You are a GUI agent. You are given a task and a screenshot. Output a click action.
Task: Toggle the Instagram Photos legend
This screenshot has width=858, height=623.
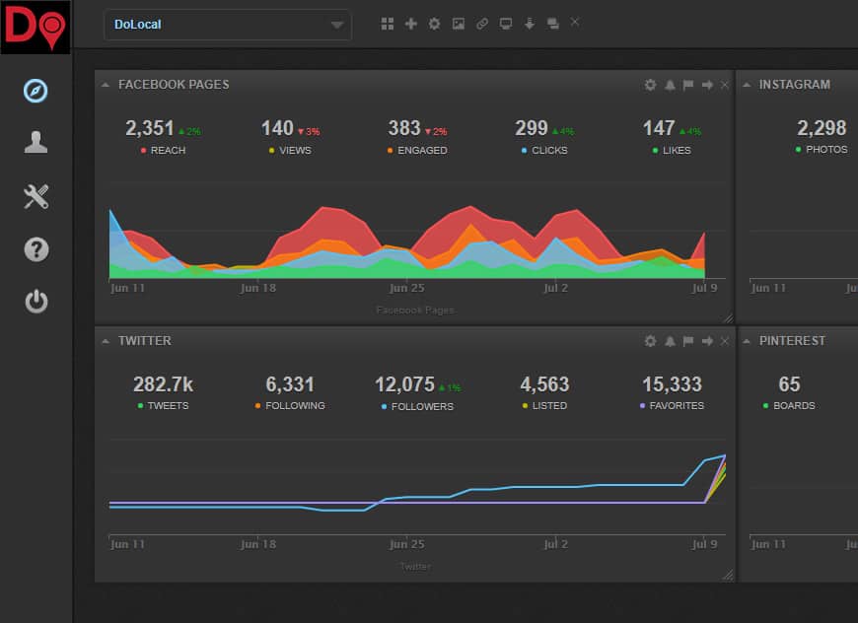[822, 149]
